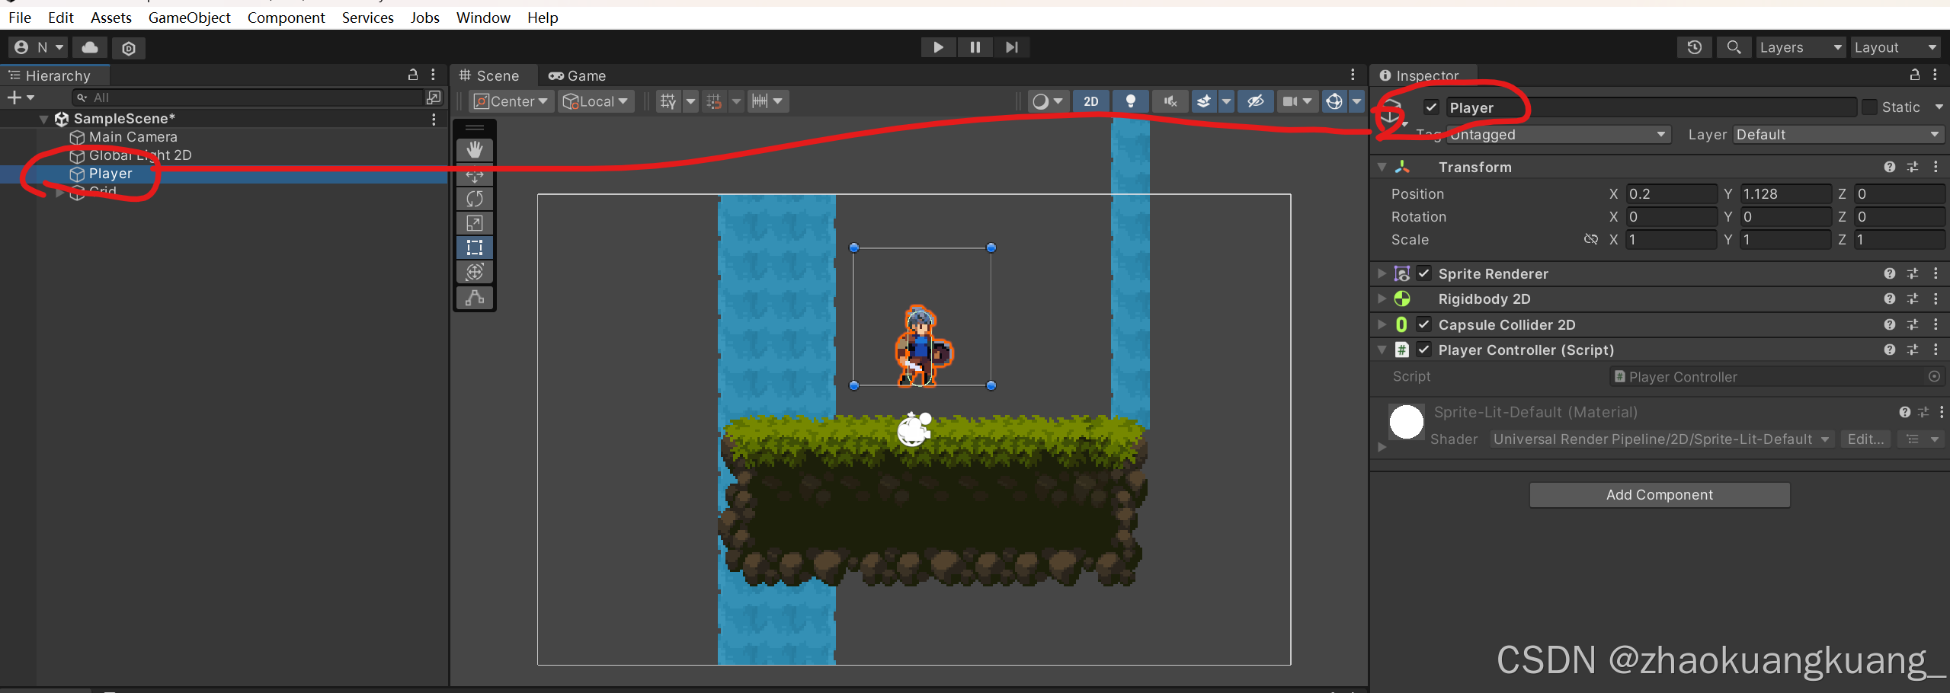
Task: Toggle the Player active checkbox
Action: [1432, 107]
